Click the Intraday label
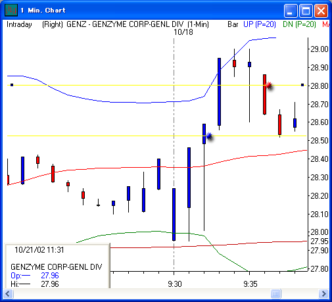The image size is (332, 302). [19, 24]
